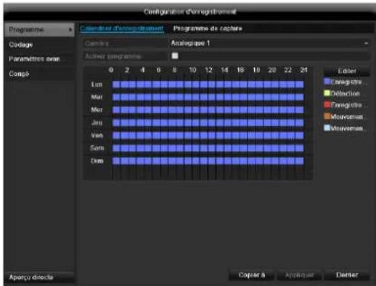Click the Mar row schedule bar
Image resolution: width=376 pixels, height=286 pixels.
pos(208,97)
